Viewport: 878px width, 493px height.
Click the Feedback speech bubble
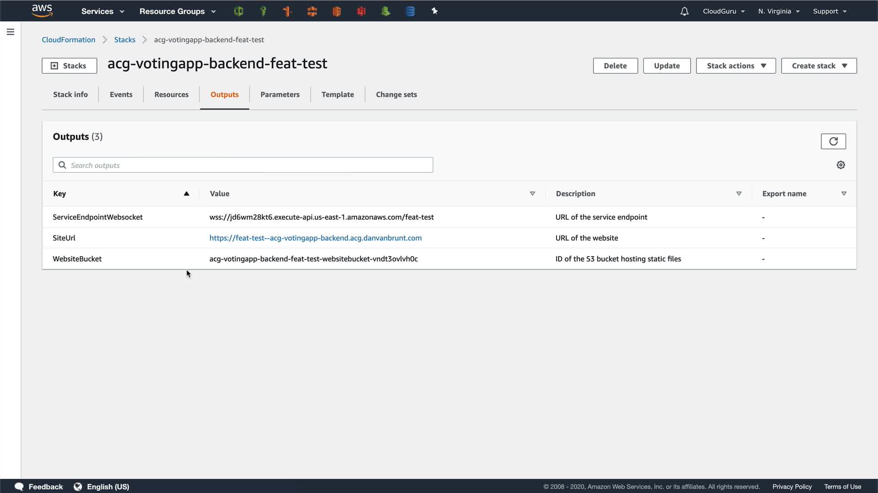click(x=19, y=487)
